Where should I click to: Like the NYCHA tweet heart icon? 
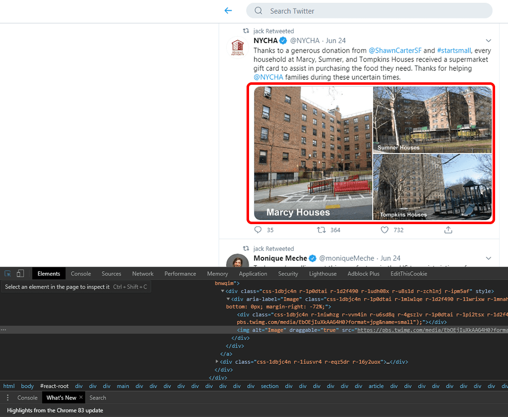[384, 230]
